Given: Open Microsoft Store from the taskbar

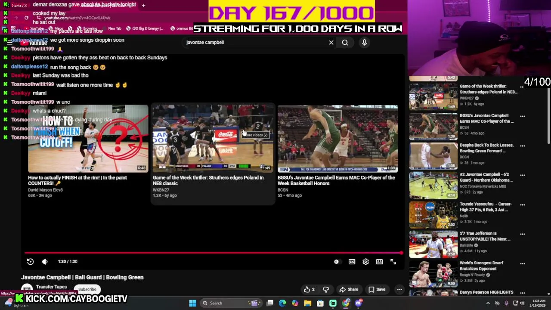Looking at the screenshot, I should coord(320,303).
